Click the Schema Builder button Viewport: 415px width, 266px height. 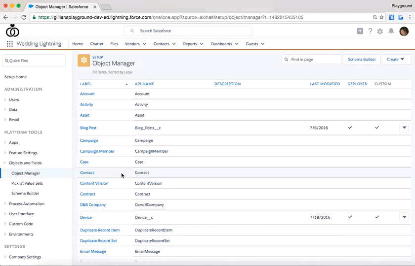(x=362, y=60)
